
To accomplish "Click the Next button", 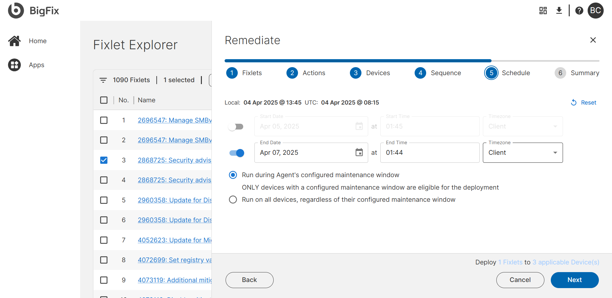I will 575,280.
